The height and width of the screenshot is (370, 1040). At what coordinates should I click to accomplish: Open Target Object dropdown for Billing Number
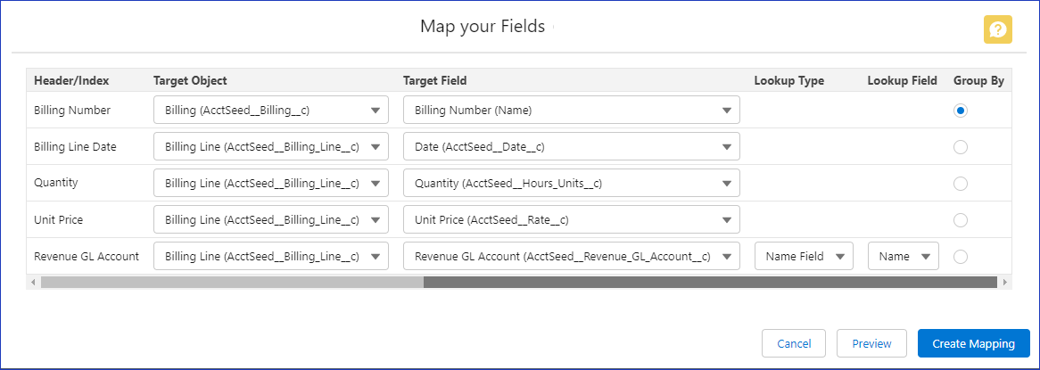[271, 111]
